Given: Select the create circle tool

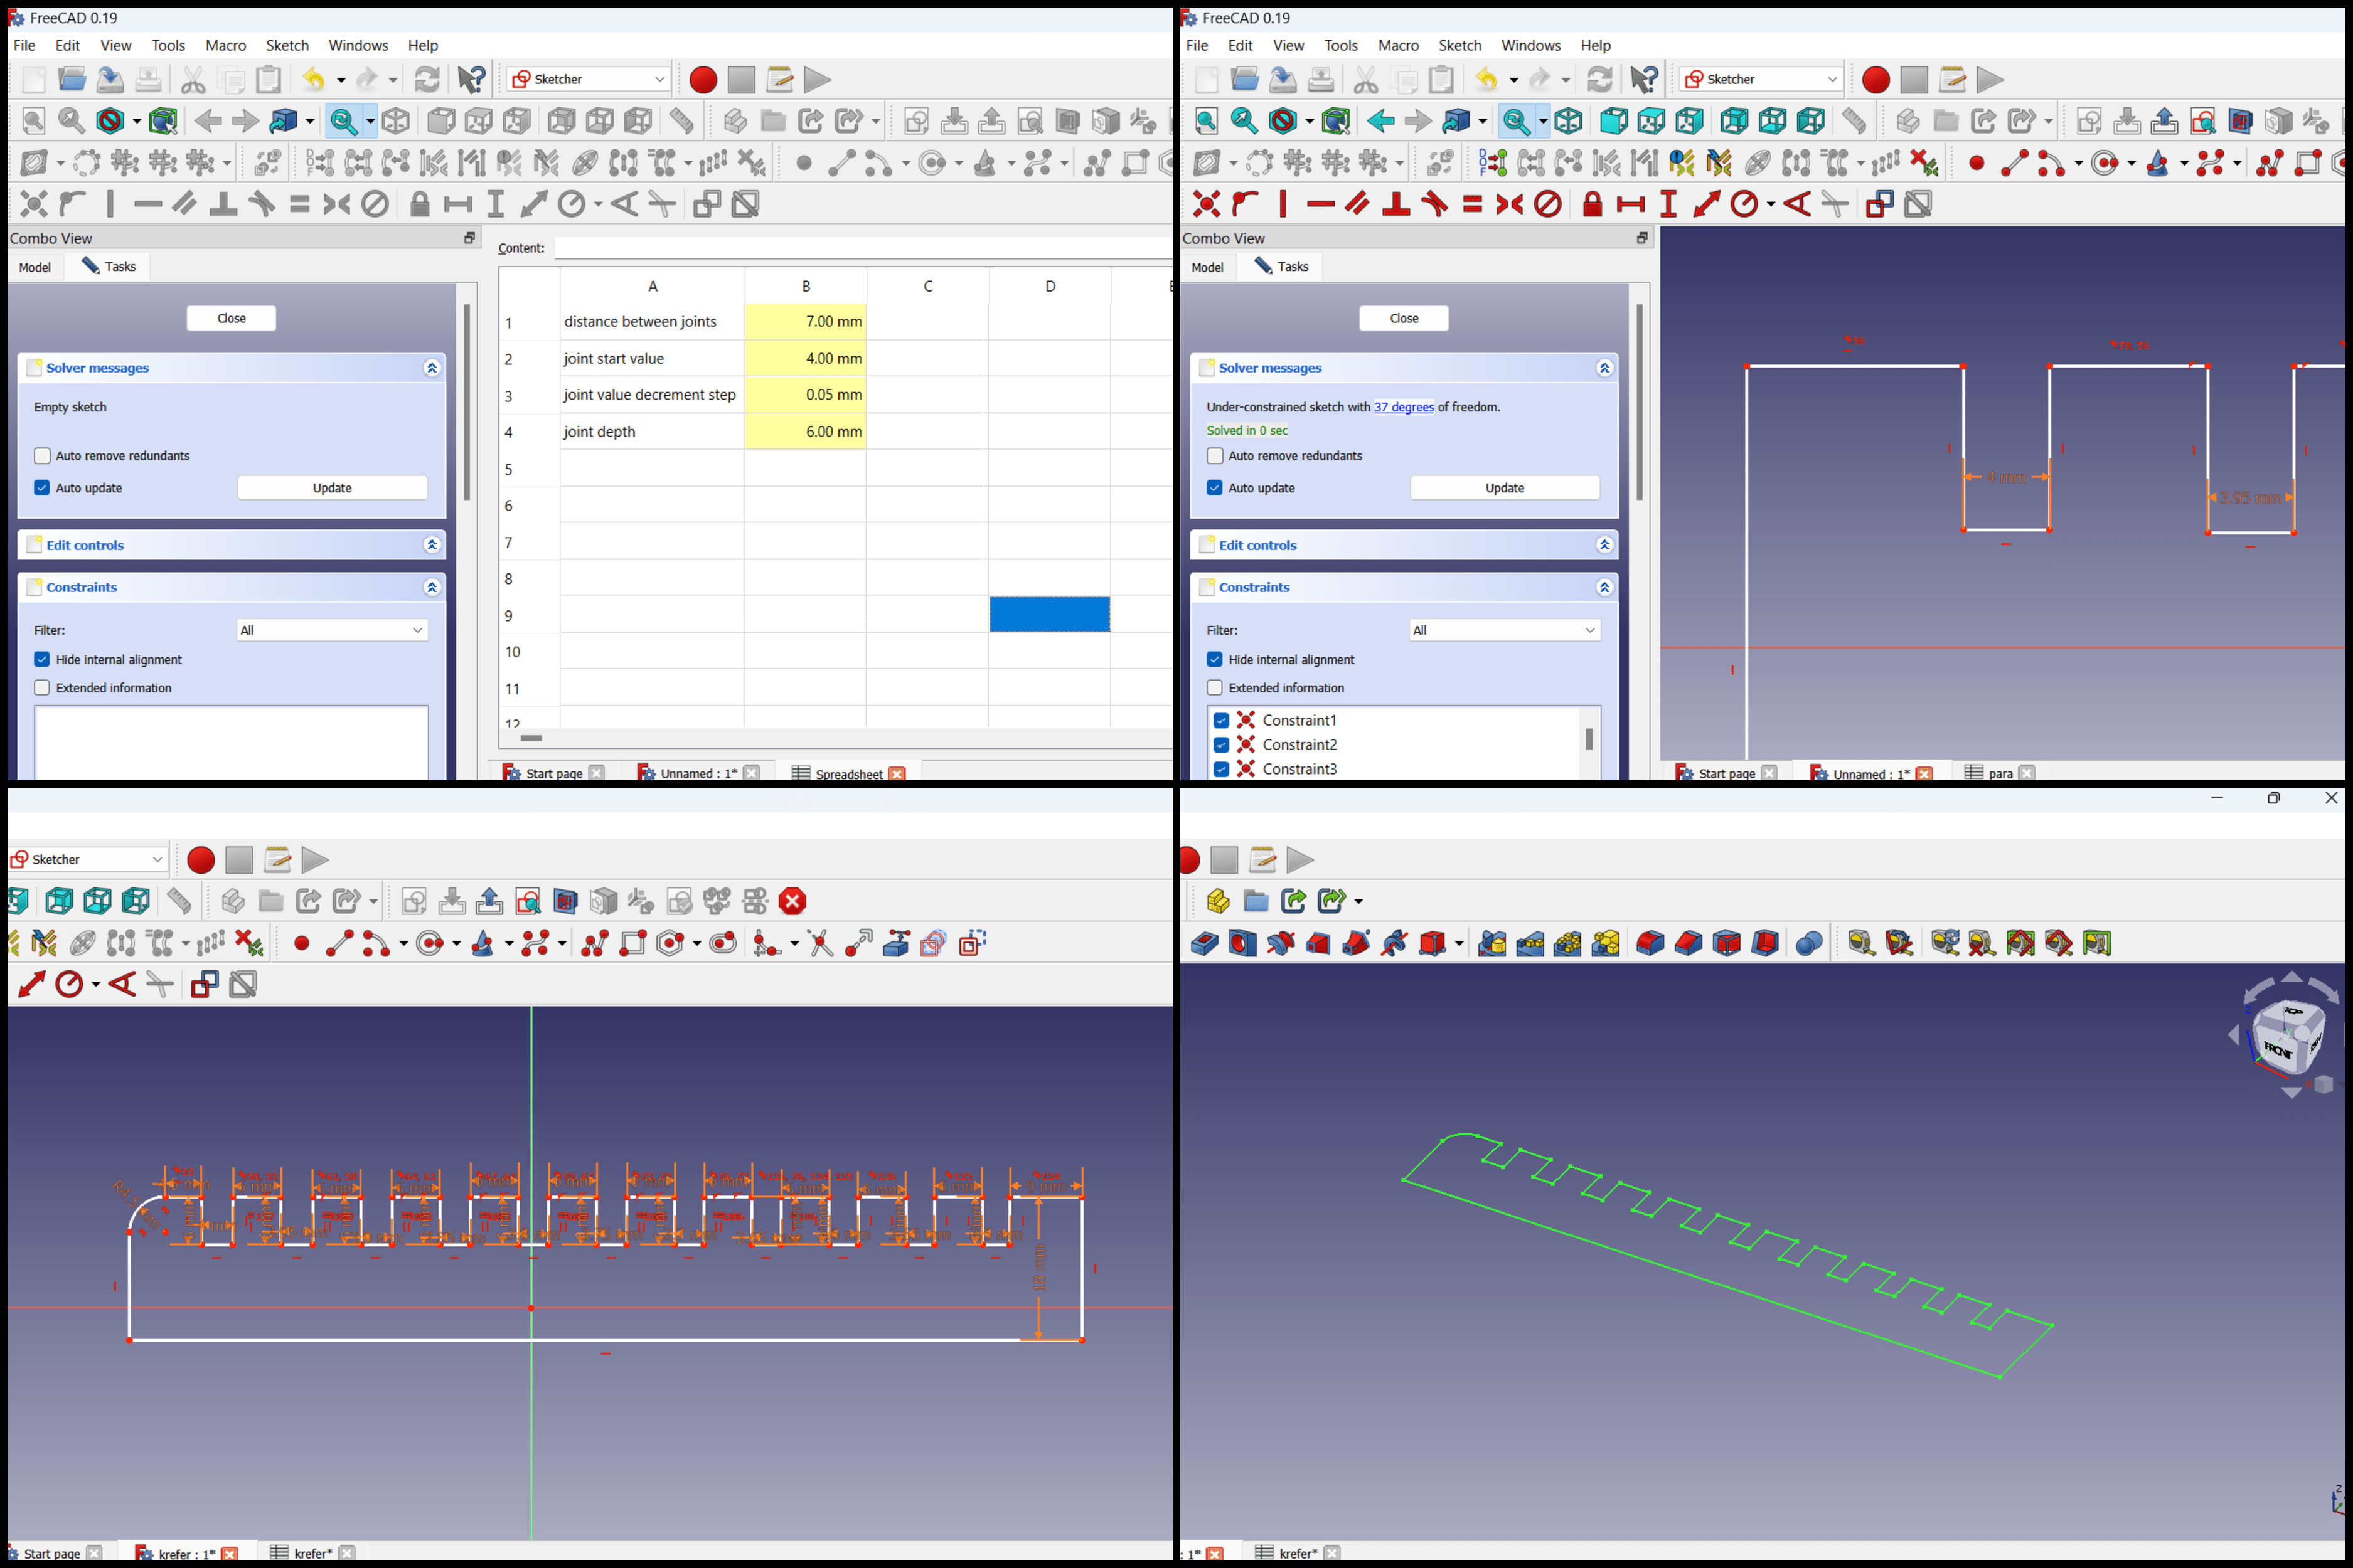Looking at the screenshot, I should (x=931, y=161).
